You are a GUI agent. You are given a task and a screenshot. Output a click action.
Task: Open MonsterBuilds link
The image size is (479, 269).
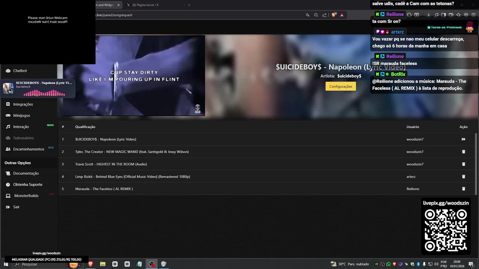click(26, 196)
